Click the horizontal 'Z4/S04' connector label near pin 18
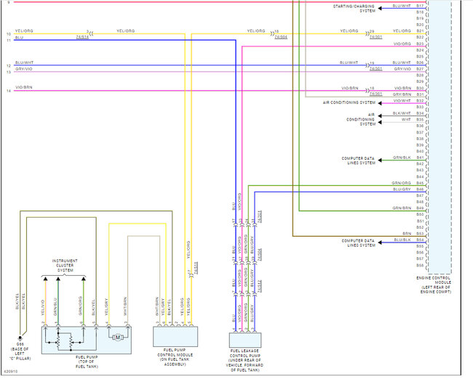473x379 pixels. pos(281,37)
